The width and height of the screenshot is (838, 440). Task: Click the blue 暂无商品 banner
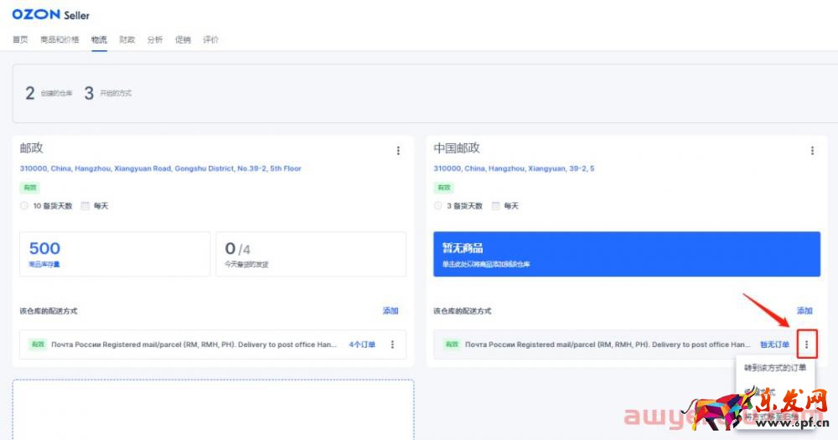point(626,254)
